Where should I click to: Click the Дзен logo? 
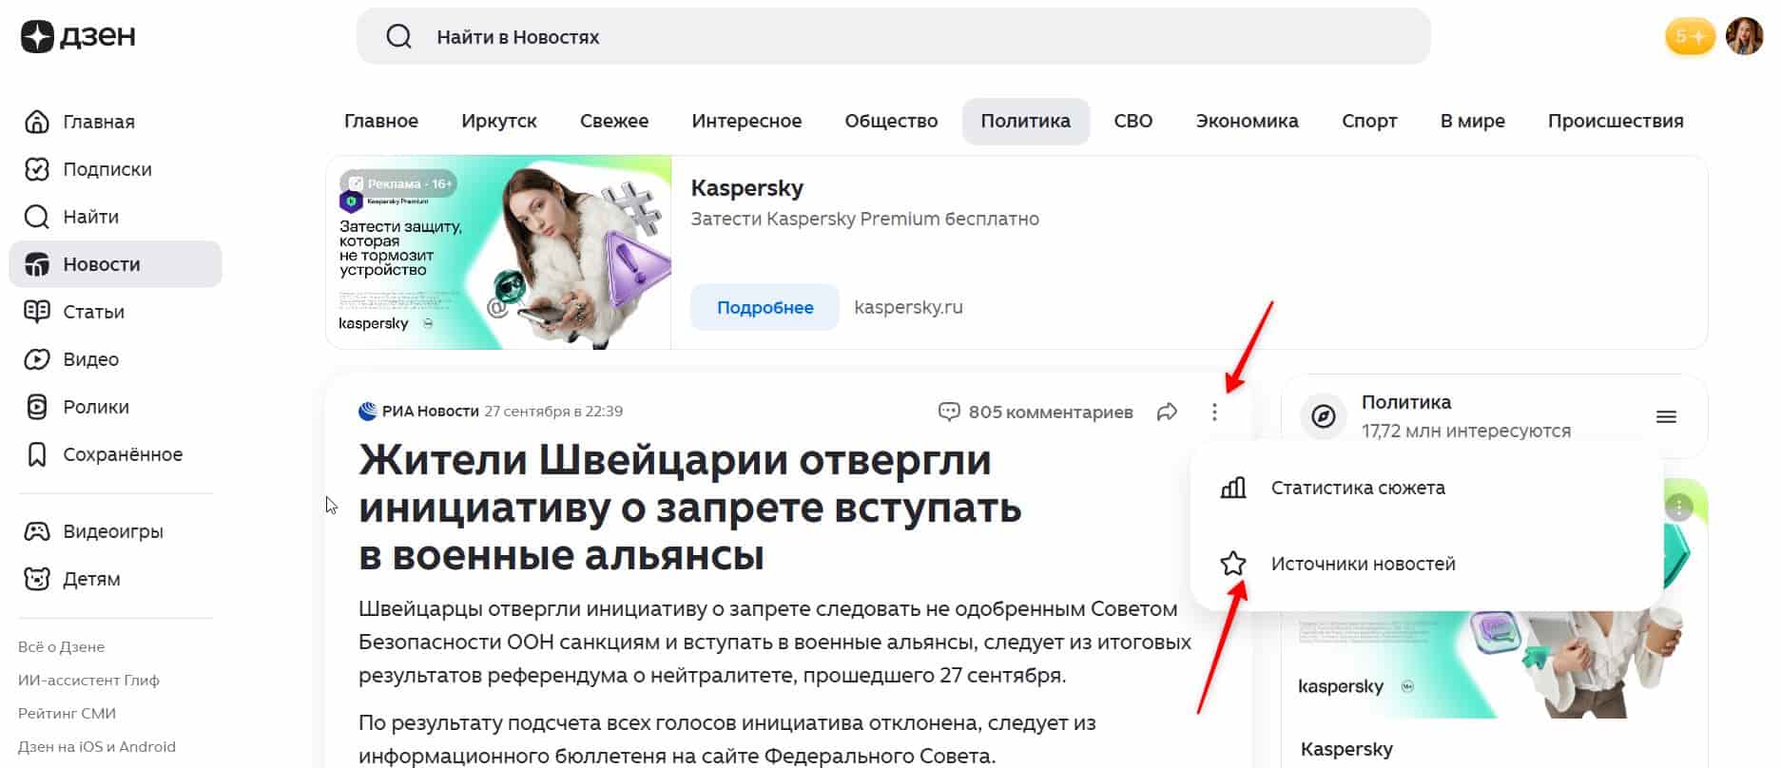[x=78, y=36]
